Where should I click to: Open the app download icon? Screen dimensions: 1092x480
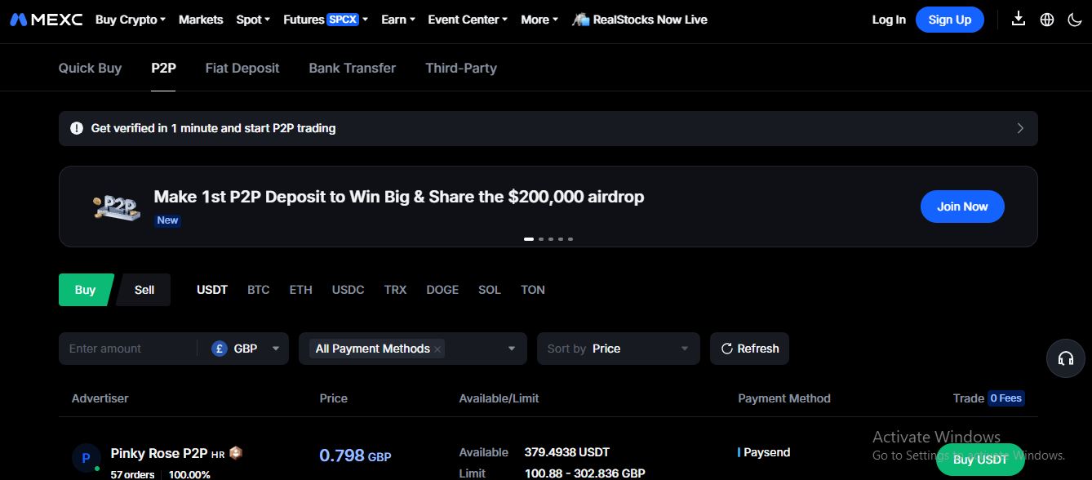click(x=1018, y=19)
